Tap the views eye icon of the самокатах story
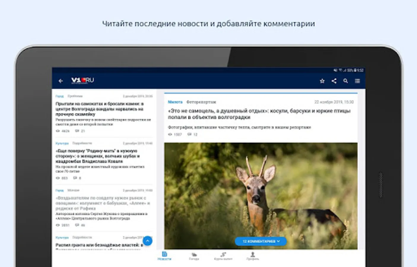 [58, 131]
